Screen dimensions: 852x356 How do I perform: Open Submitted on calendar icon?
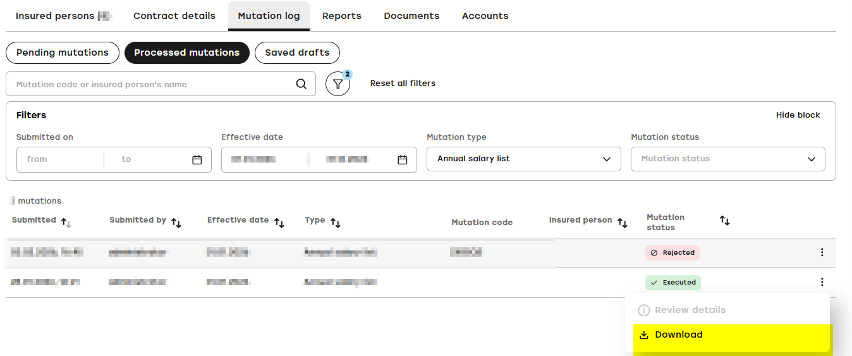point(197,159)
